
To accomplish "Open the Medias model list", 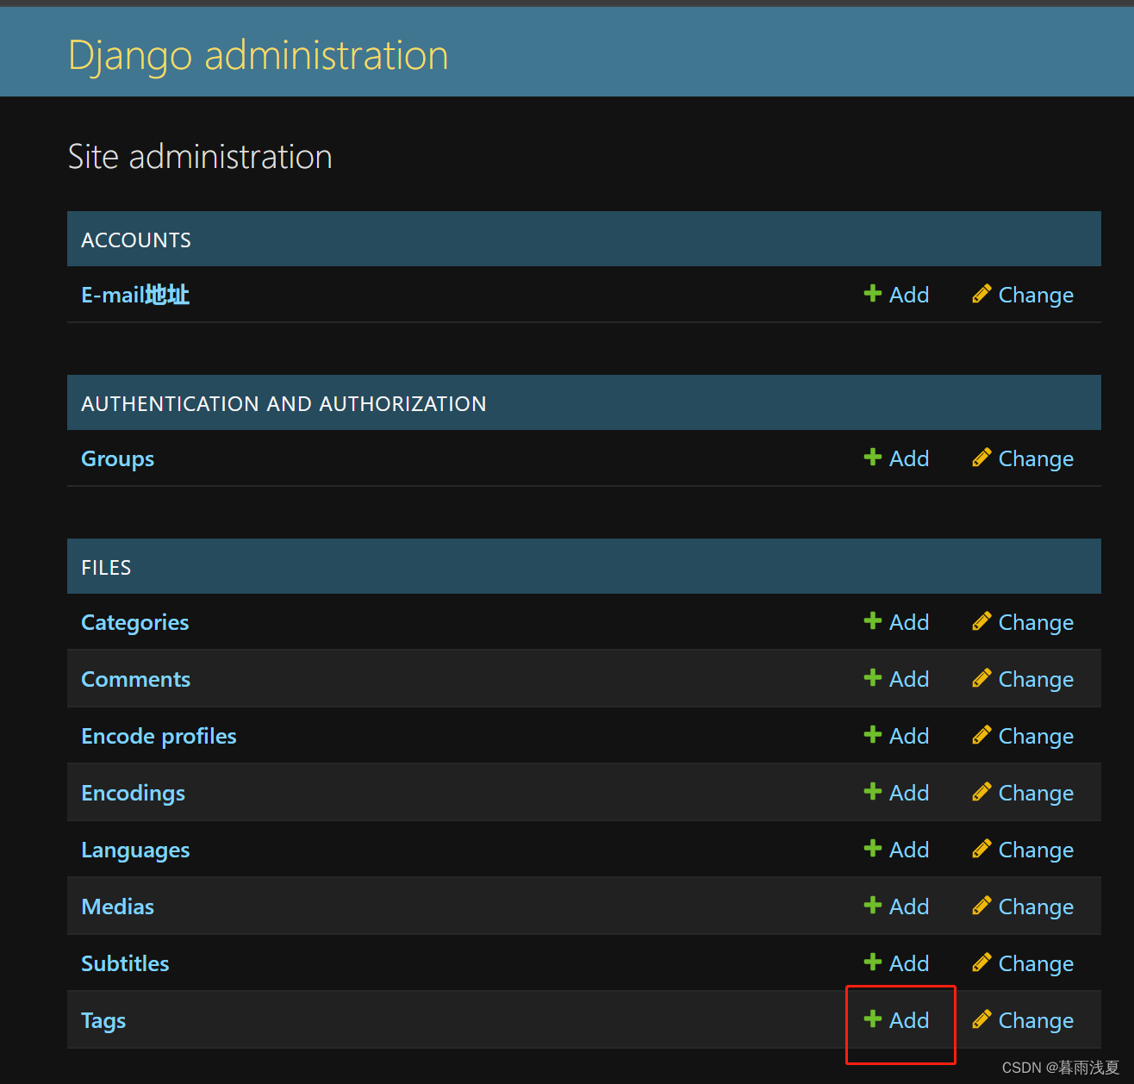I will pos(118,906).
